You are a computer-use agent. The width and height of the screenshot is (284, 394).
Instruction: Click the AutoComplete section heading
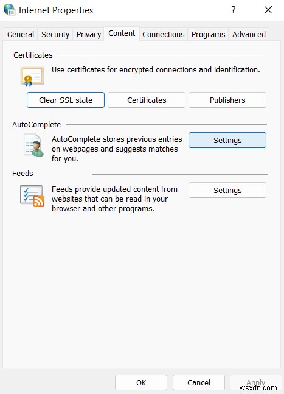point(36,125)
